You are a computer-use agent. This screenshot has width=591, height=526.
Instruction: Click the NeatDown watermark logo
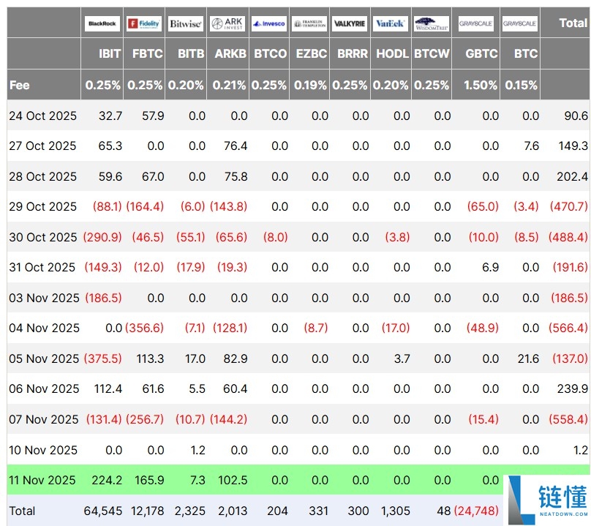pos(547,500)
